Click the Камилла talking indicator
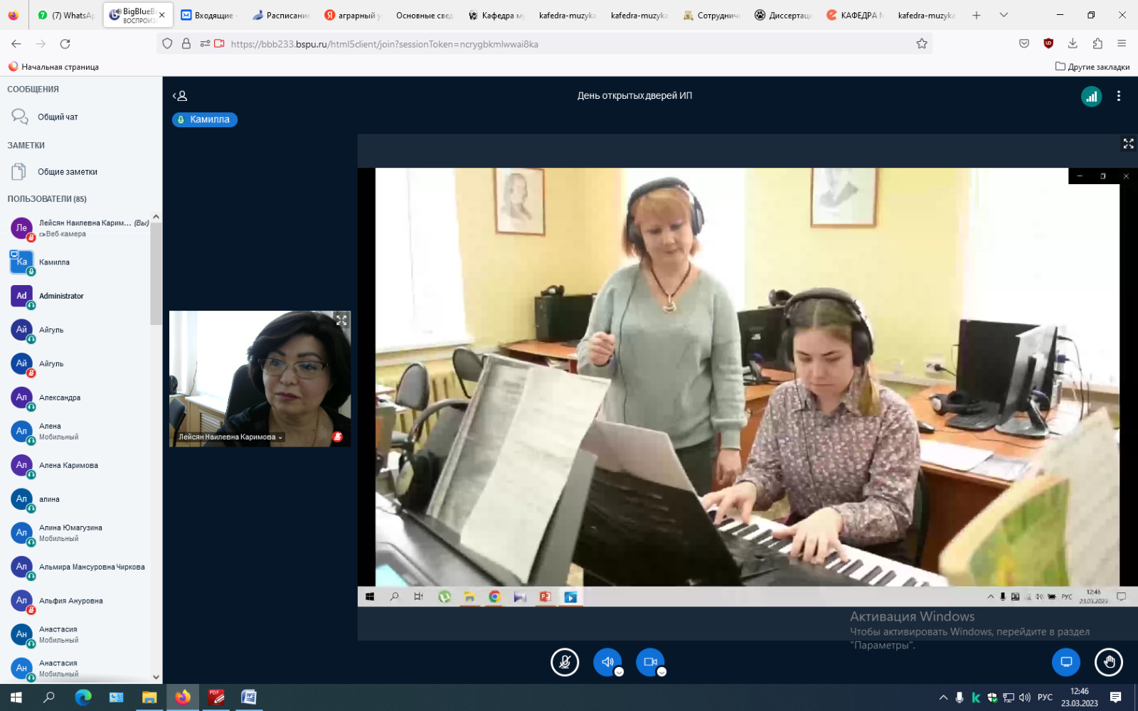 pyautogui.click(x=205, y=119)
